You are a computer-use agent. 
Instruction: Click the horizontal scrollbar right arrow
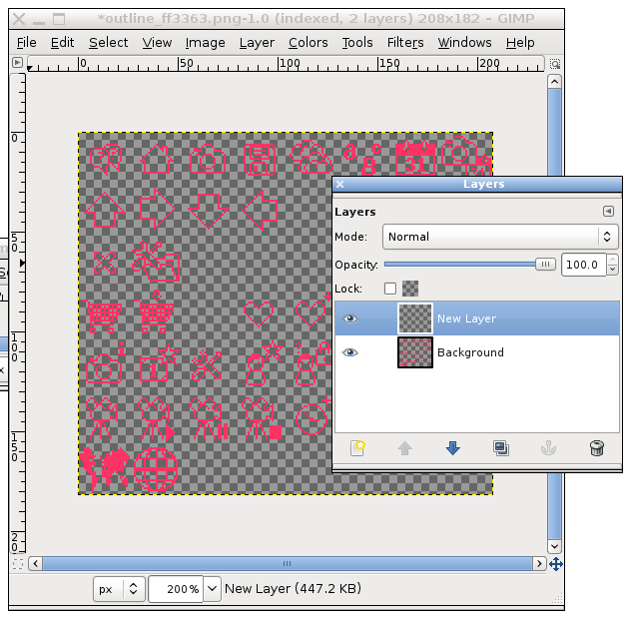(x=539, y=563)
